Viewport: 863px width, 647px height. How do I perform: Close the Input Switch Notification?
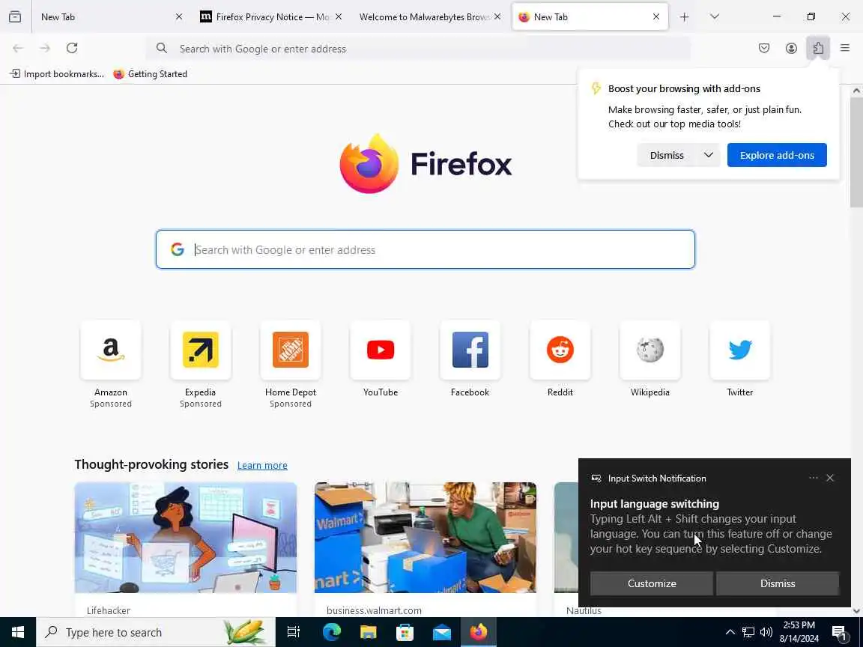tap(830, 478)
